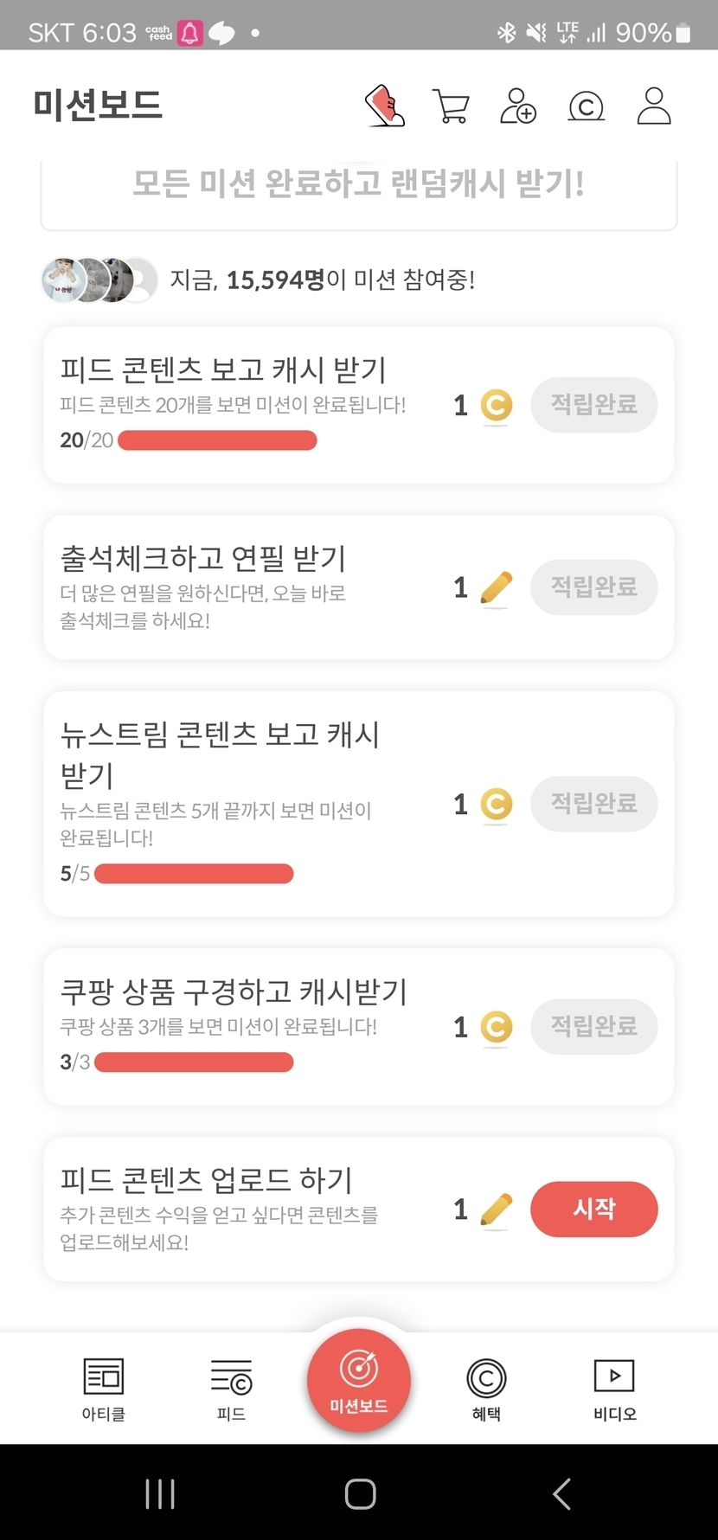The width and height of the screenshot is (718, 1540).
Task: Tap the participant avatars thumbnail
Action: click(x=99, y=280)
